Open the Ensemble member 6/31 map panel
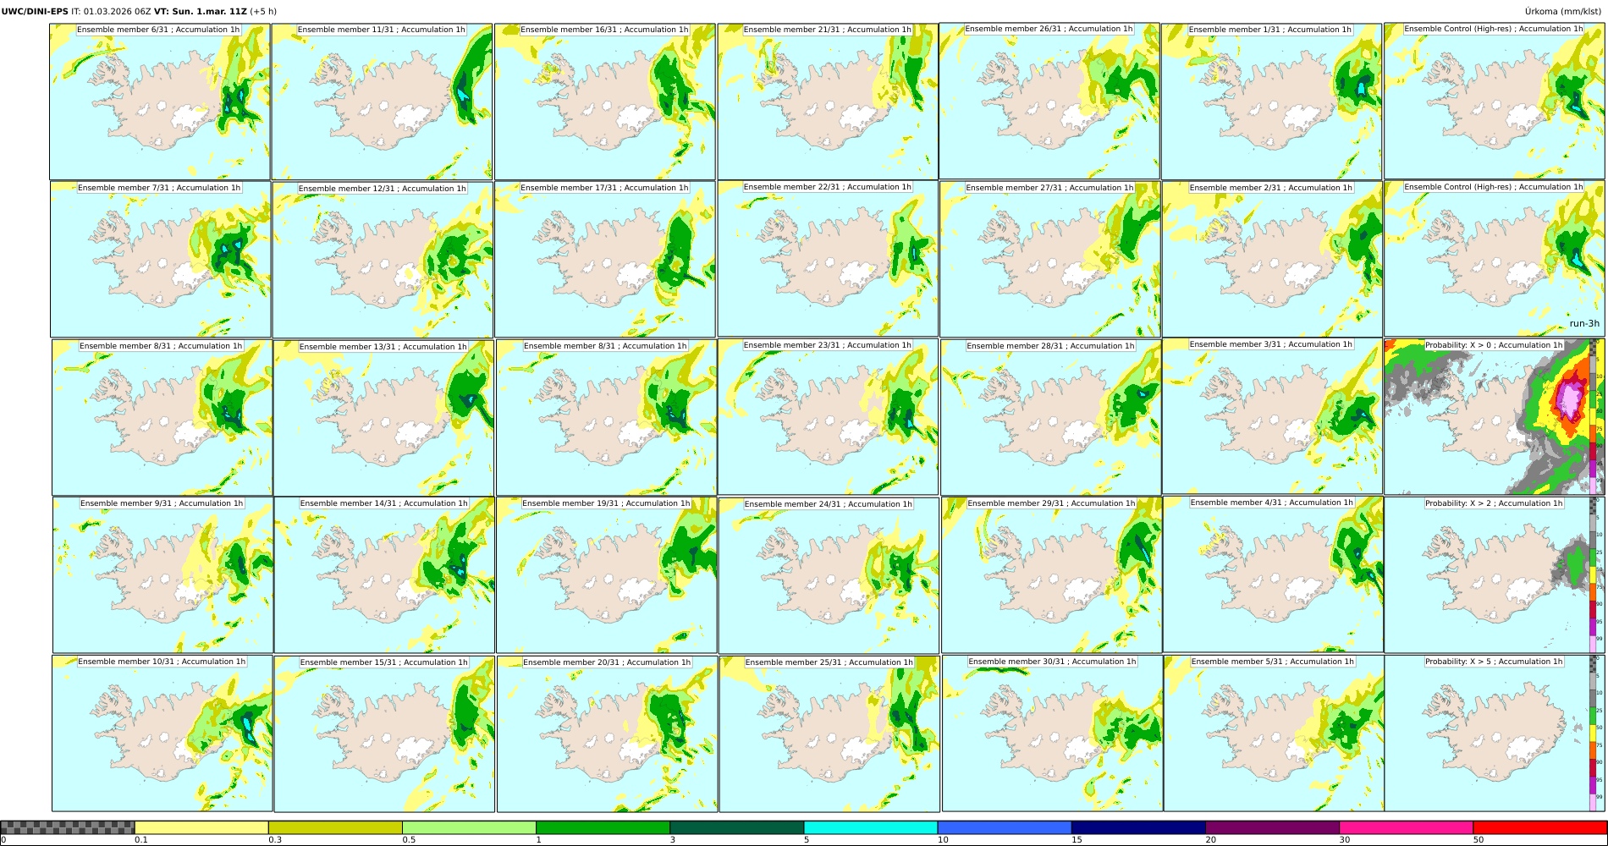Screen dimensions: 1608x846 pyautogui.click(x=160, y=101)
